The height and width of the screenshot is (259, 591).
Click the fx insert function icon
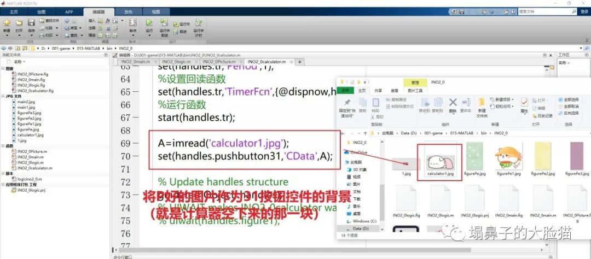108,20
